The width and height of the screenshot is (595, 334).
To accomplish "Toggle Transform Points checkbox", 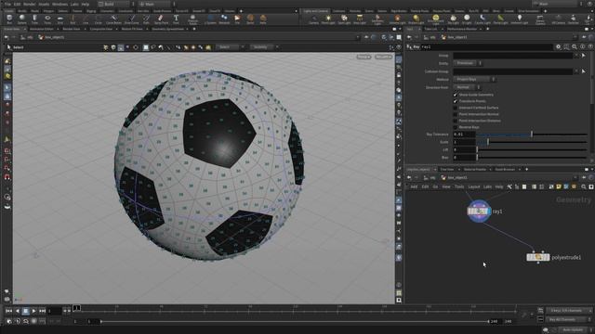I will (456, 101).
